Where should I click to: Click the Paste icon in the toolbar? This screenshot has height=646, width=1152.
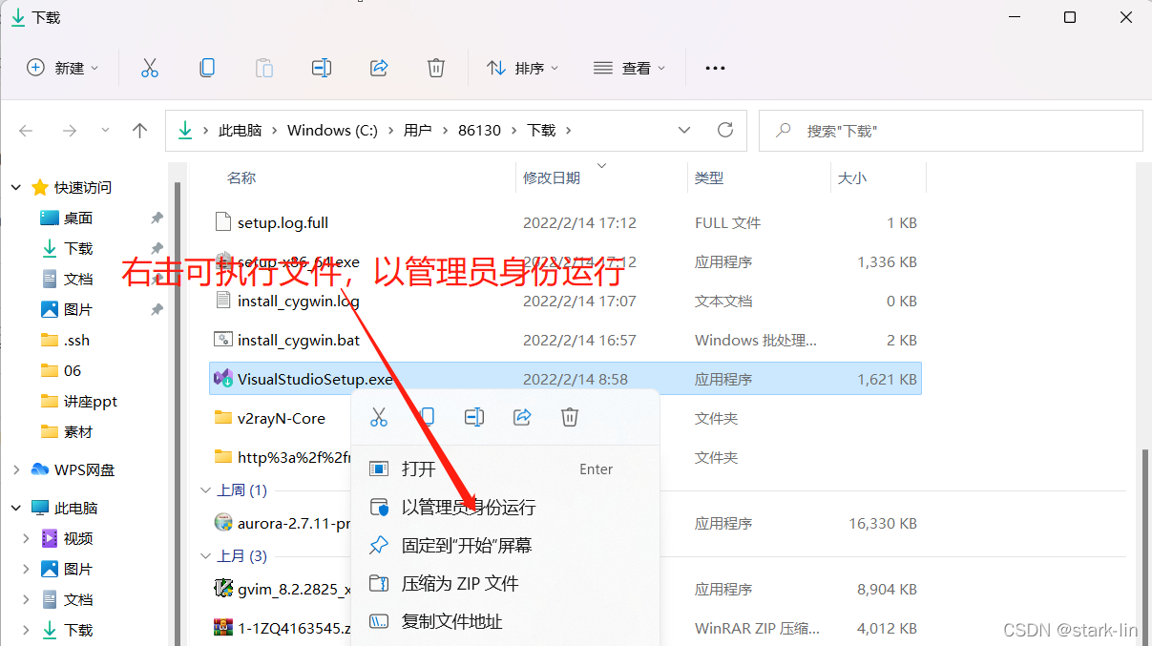263,67
